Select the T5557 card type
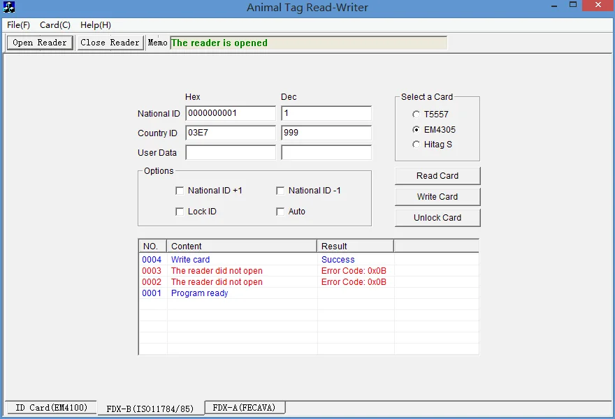615x419 pixels. [x=417, y=114]
